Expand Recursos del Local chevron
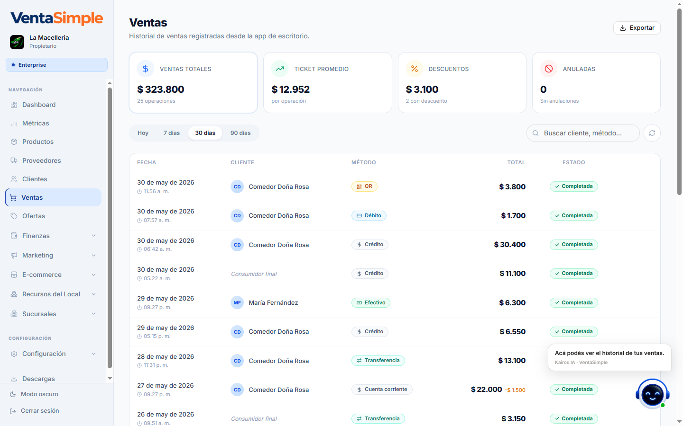683x426 pixels. 93,294
